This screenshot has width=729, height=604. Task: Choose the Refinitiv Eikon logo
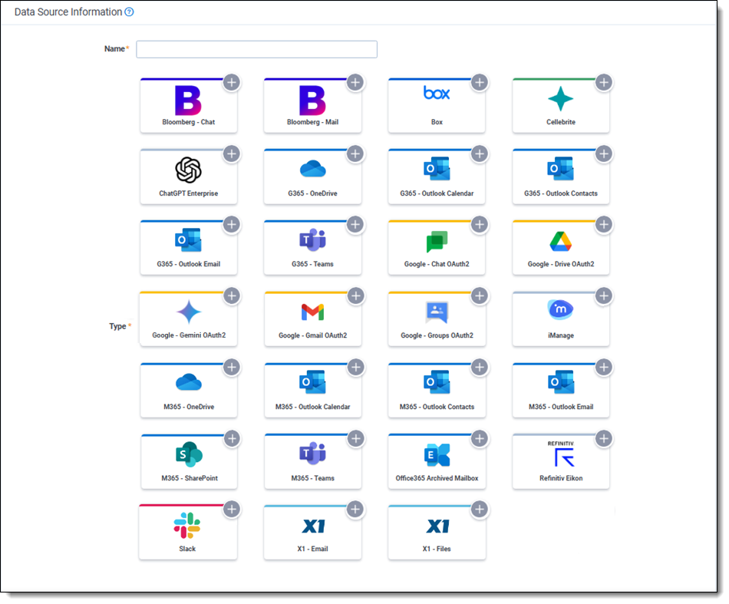click(x=561, y=454)
